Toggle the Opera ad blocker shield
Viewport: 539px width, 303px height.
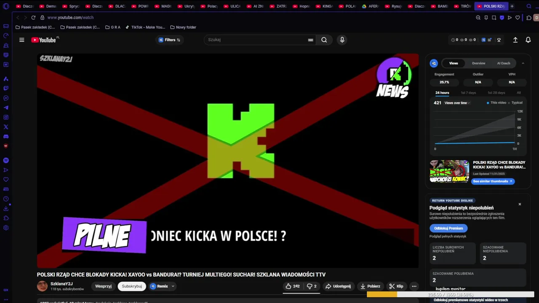pyautogui.click(x=502, y=18)
